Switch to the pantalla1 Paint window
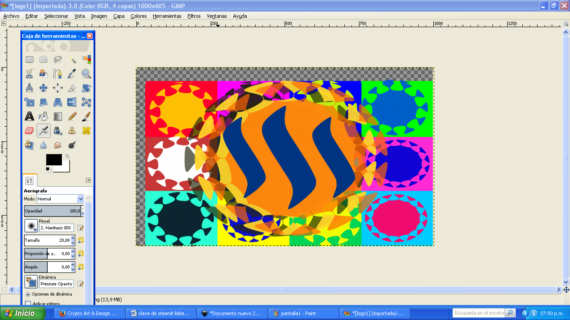 pyautogui.click(x=303, y=312)
